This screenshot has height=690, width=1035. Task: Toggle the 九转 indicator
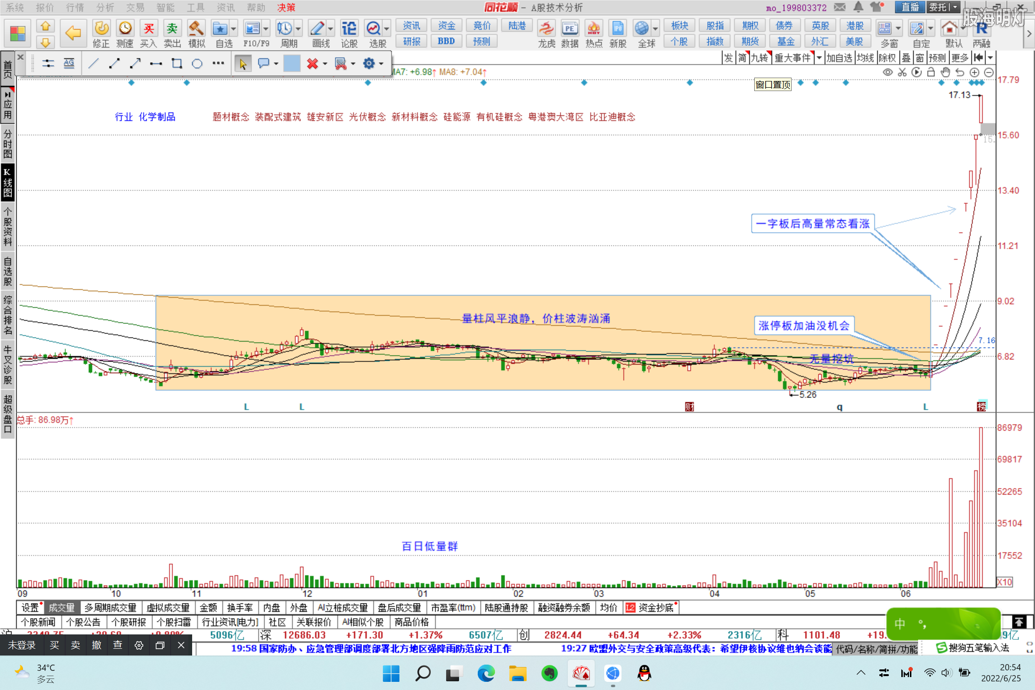[x=759, y=58]
